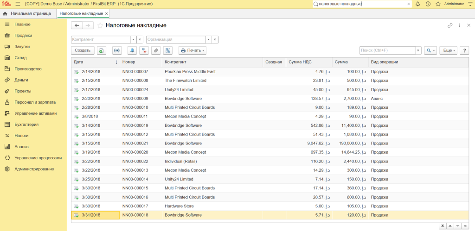The height and width of the screenshot is (231, 475).
Task: Show Дт/Кт postings toolbar icon
Action: [144, 50]
